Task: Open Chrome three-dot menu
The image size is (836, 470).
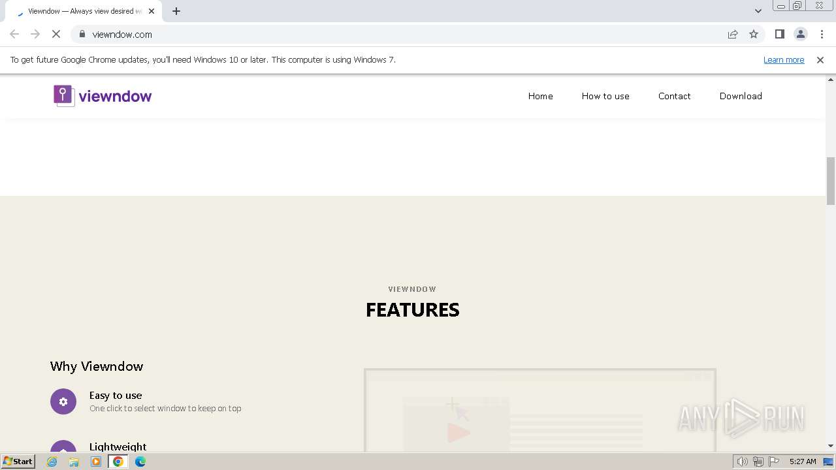Action: (822, 34)
